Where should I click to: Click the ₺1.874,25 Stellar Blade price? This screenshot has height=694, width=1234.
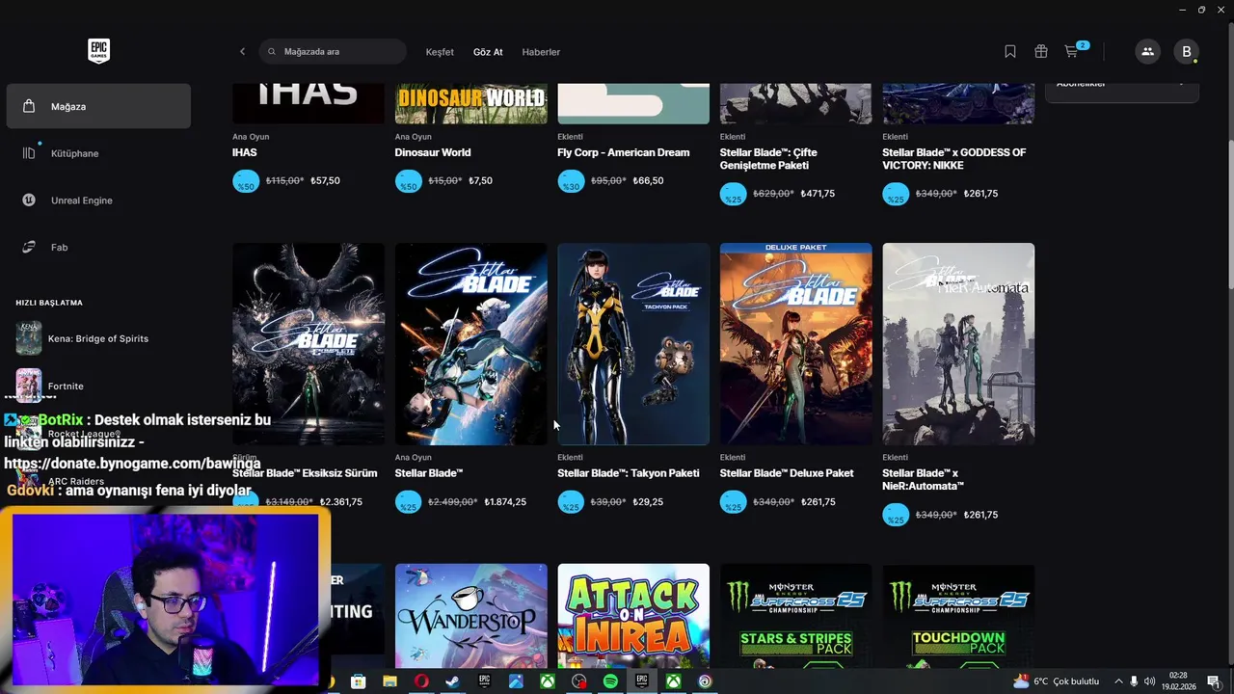coord(505,502)
